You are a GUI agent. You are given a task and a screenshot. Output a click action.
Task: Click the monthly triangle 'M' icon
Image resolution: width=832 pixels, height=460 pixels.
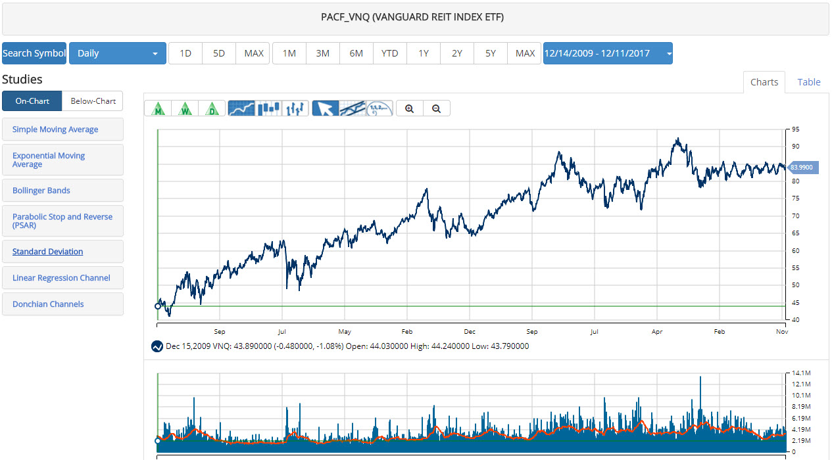tap(158, 108)
